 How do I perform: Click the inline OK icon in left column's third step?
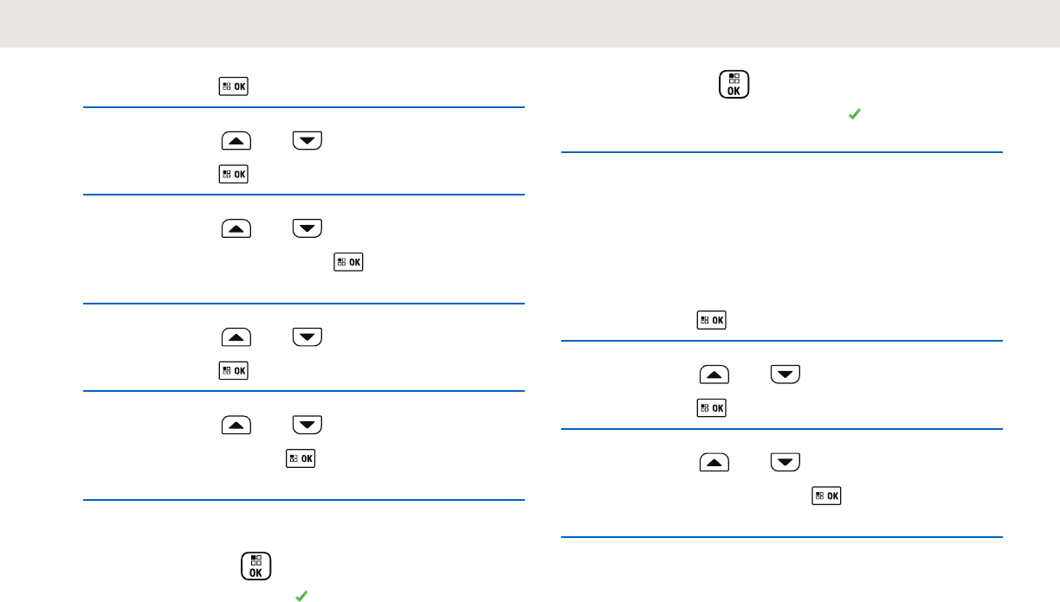click(x=350, y=261)
